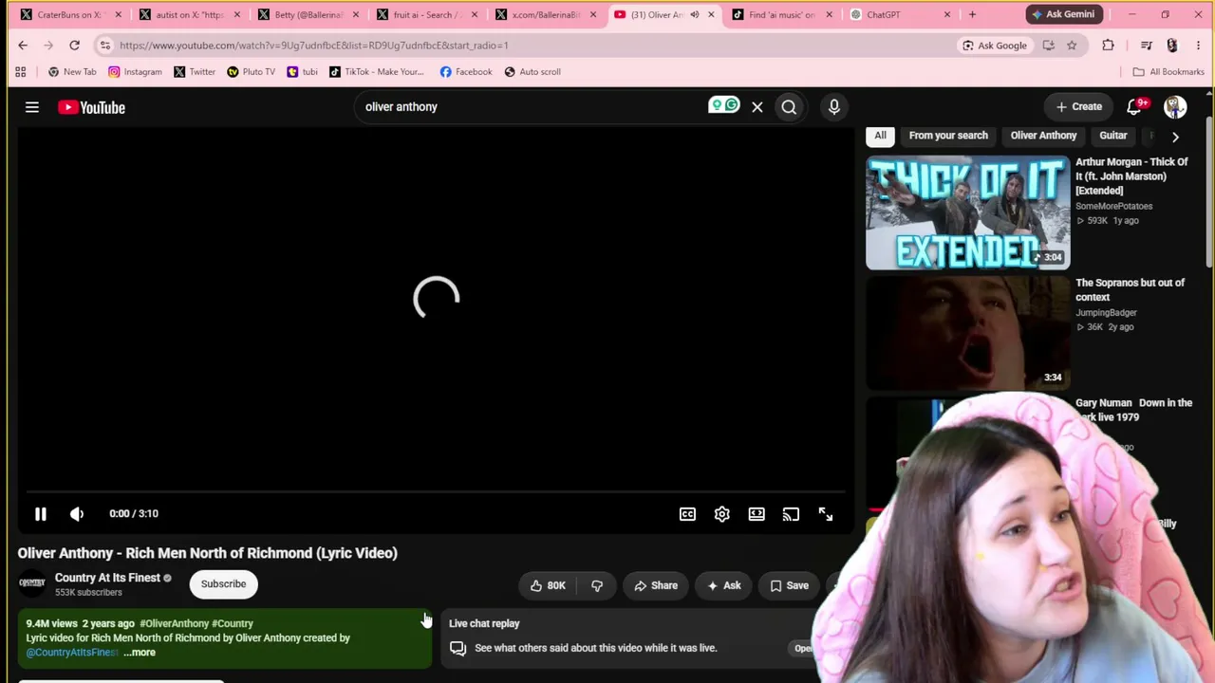The image size is (1215, 683).
Task: Open the #OliverAnthony hashtag link
Action: click(175, 623)
